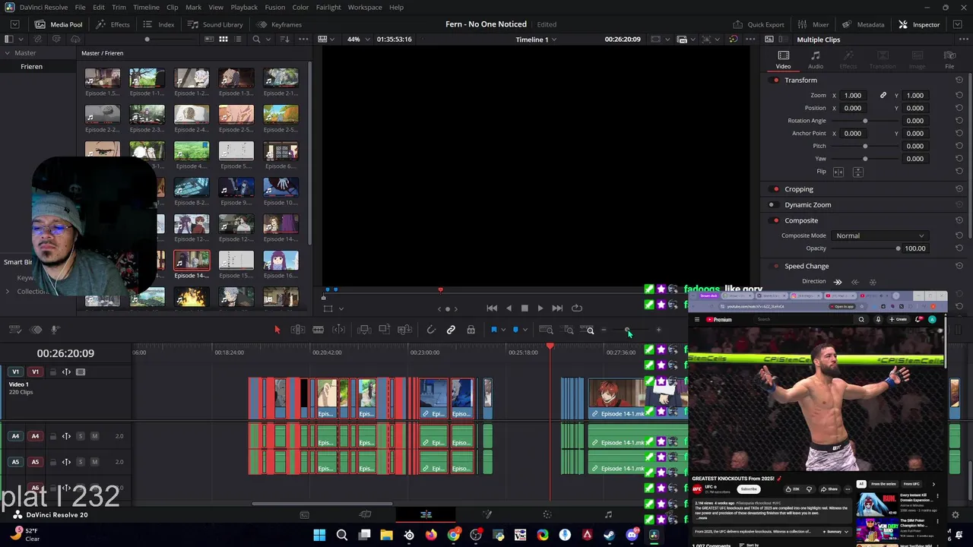973x547 pixels.
Task: Expand the Collections smart bin arrow
Action: [x=7, y=292]
